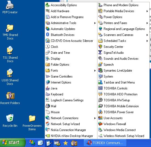Open the Keyboard menu entry
This screenshot has height=147, width=151.
click(71, 94)
